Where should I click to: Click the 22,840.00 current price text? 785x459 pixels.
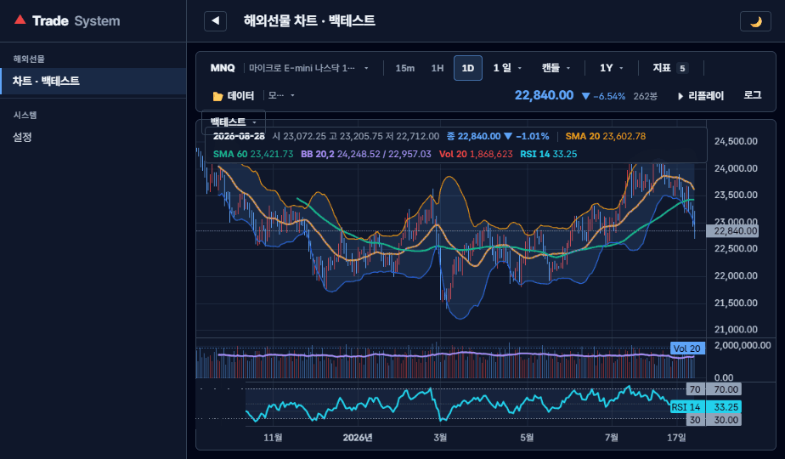544,95
